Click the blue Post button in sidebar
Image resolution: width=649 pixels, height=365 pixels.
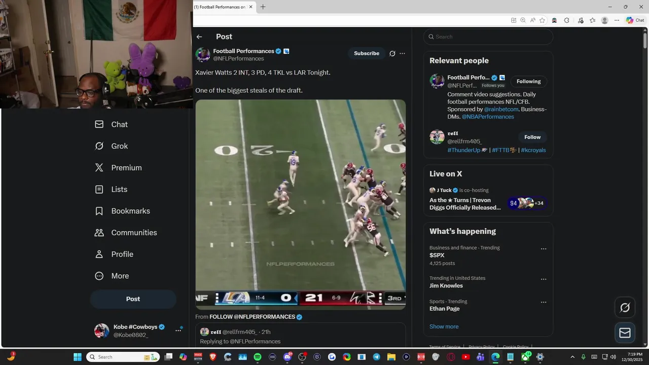[x=133, y=299]
